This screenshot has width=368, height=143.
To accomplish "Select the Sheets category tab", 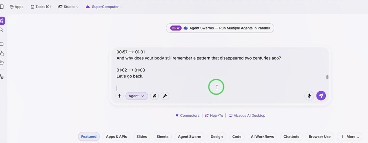I will coord(162,137).
